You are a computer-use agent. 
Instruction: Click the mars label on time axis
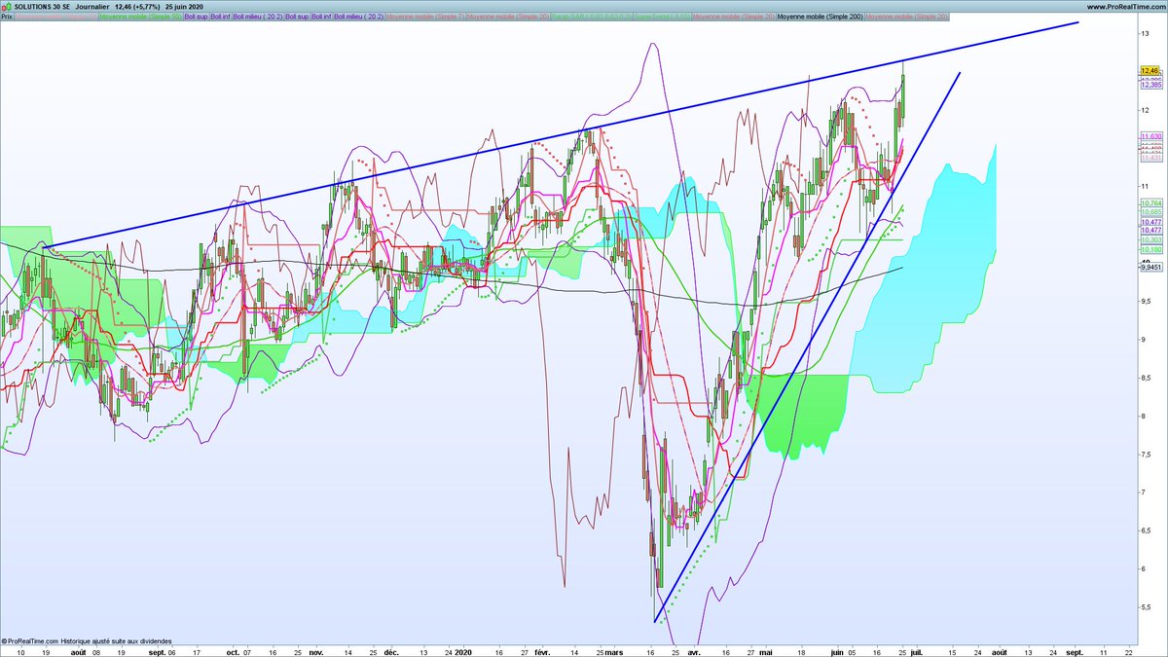pos(614,651)
